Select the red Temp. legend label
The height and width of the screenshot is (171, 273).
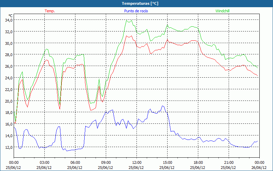pyautogui.click(x=50, y=11)
